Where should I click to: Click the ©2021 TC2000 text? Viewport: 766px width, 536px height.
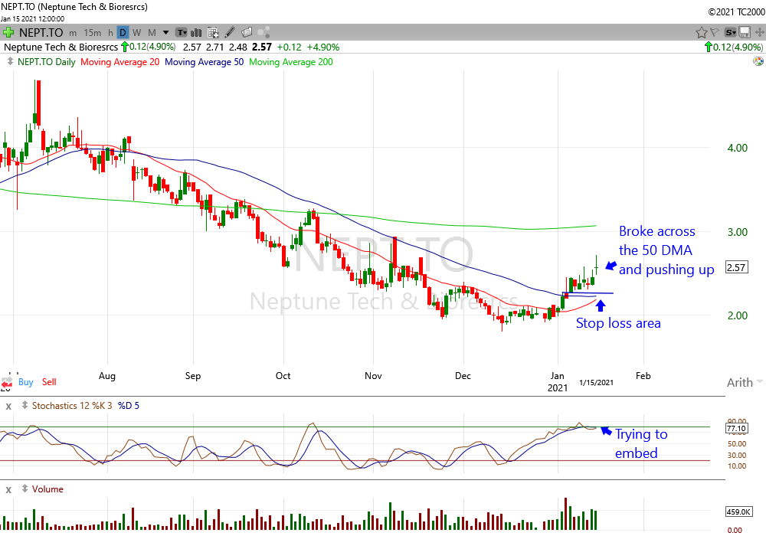pos(737,12)
